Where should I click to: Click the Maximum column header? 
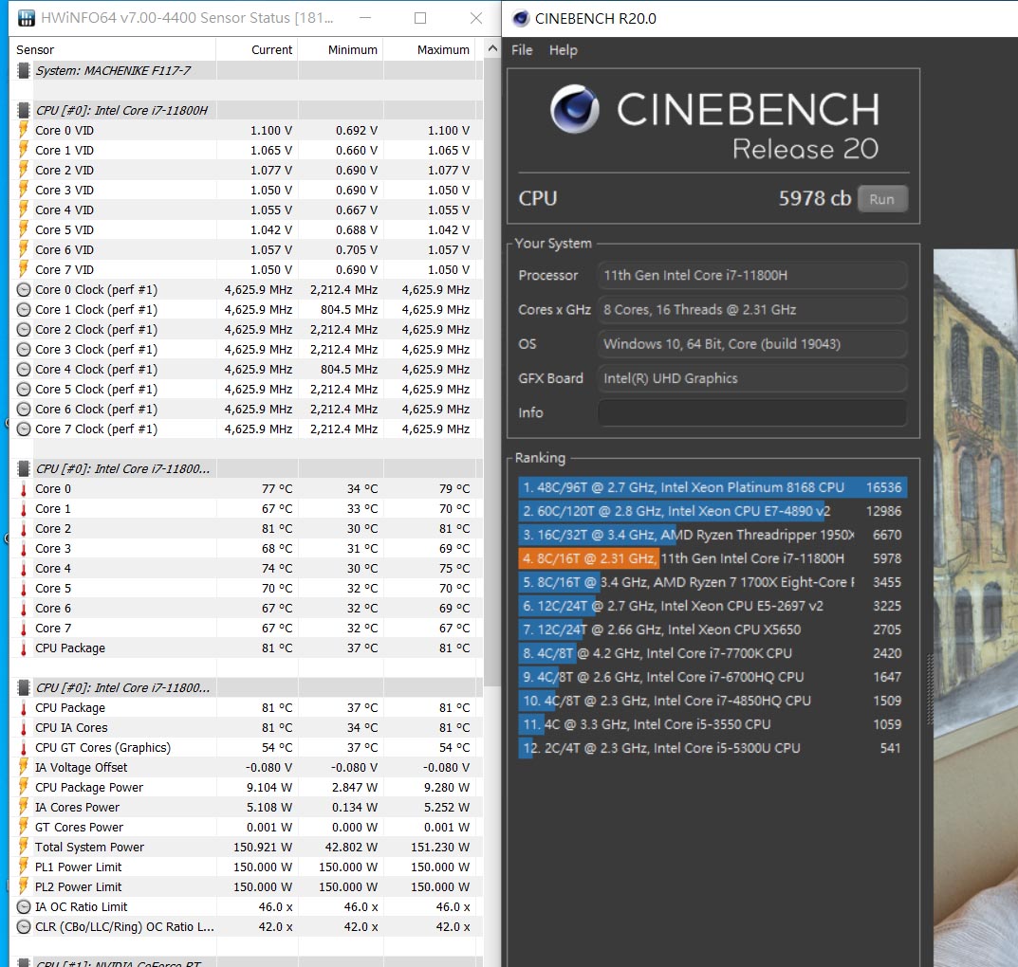pyautogui.click(x=443, y=50)
